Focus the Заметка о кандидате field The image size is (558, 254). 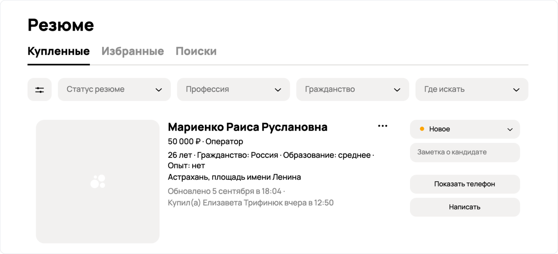(x=465, y=152)
